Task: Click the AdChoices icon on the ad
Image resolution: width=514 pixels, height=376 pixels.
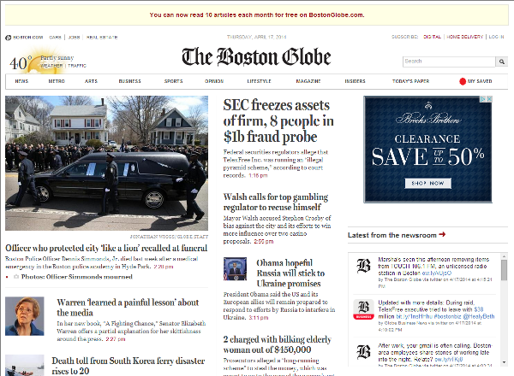Action: (483, 99)
